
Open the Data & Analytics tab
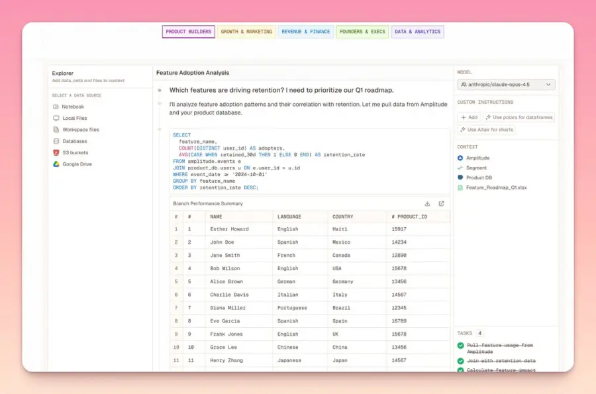pyautogui.click(x=417, y=32)
